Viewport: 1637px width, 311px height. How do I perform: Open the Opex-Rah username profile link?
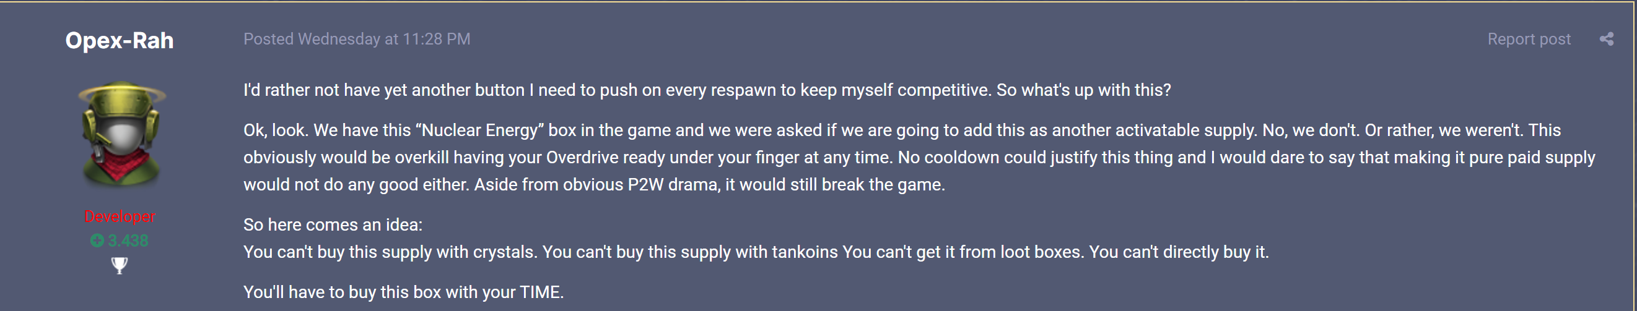pyautogui.click(x=120, y=41)
